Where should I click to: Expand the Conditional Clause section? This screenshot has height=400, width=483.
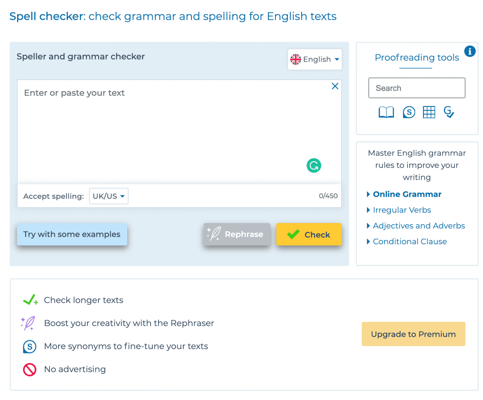pos(409,242)
